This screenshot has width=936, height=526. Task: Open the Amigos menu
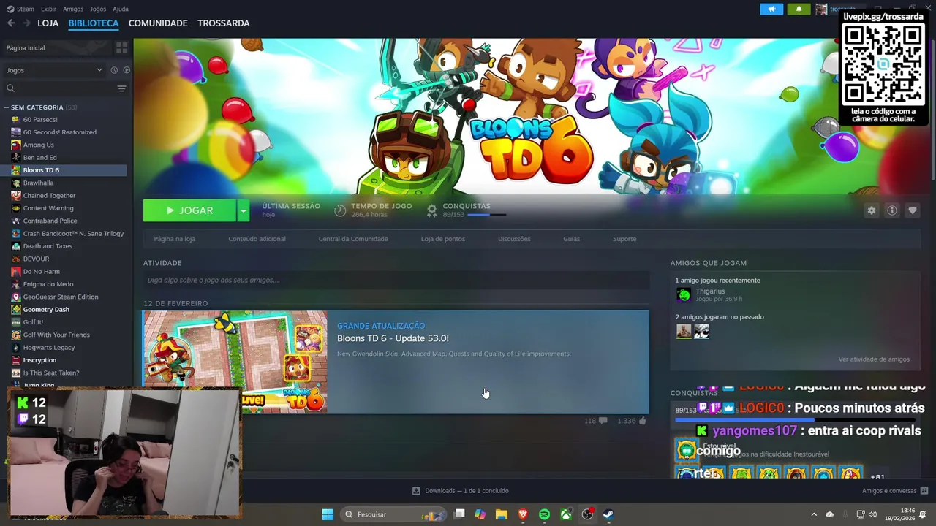[73, 9]
